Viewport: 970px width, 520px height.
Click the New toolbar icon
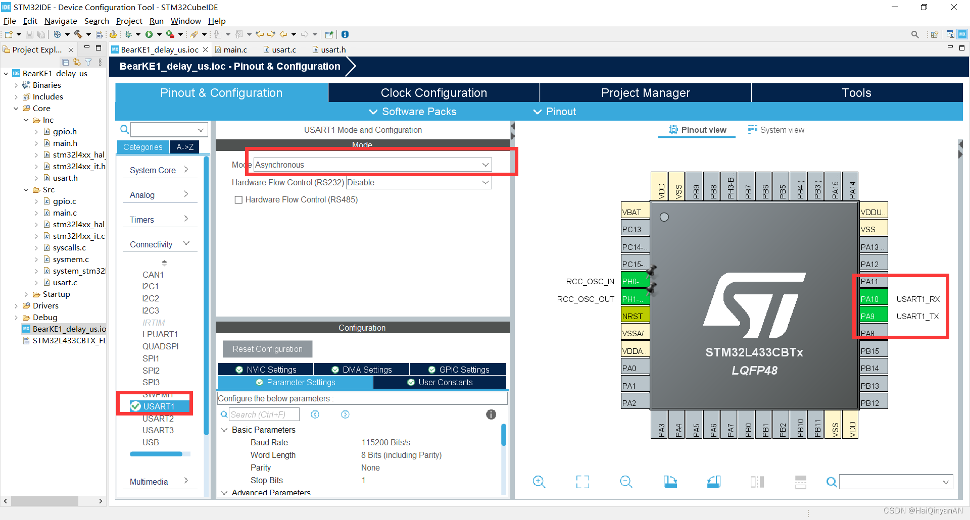tap(9, 34)
